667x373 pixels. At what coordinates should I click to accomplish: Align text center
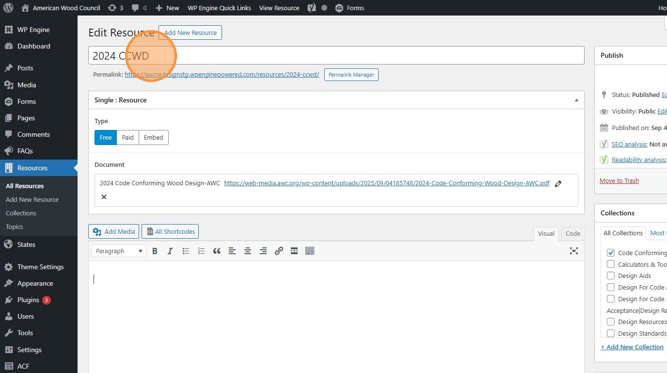[x=248, y=251]
